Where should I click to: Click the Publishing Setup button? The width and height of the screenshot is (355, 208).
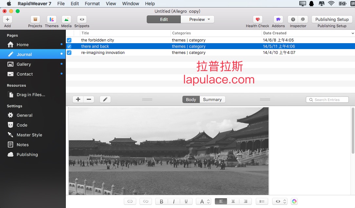(x=332, y=19)
